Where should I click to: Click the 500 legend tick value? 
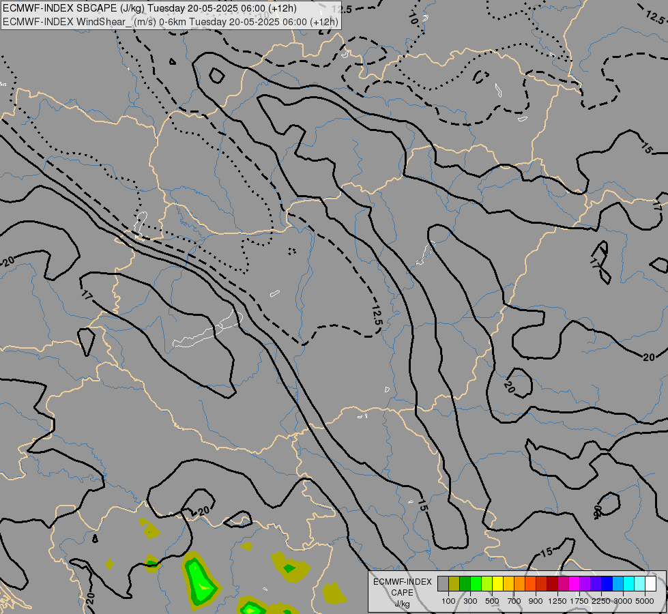492,601
